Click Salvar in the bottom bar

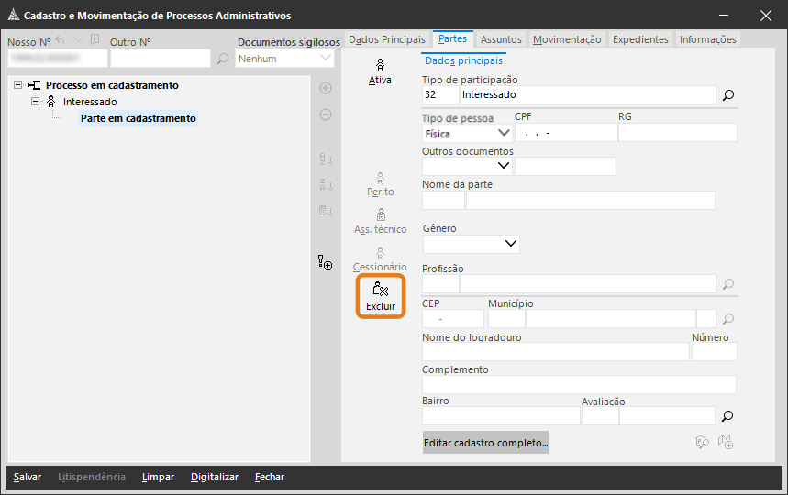click(28, 477)
